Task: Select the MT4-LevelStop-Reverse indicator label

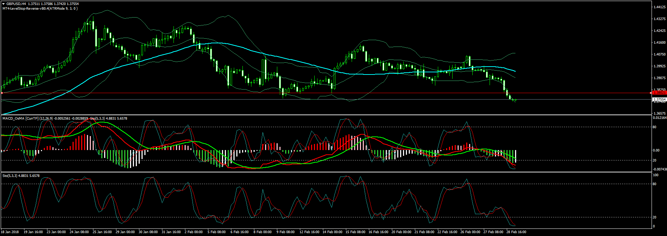Action: pyautogui.click(x=40, y=9)
